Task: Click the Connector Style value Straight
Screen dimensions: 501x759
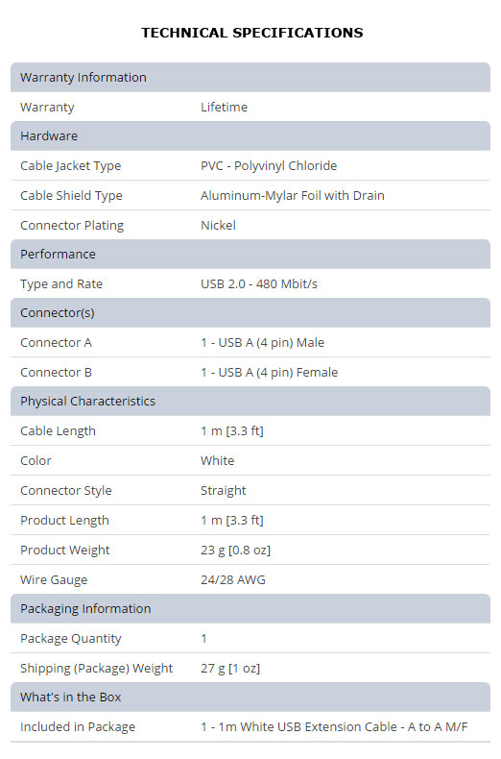Action: pyautogui.click(x=224, y=490)
